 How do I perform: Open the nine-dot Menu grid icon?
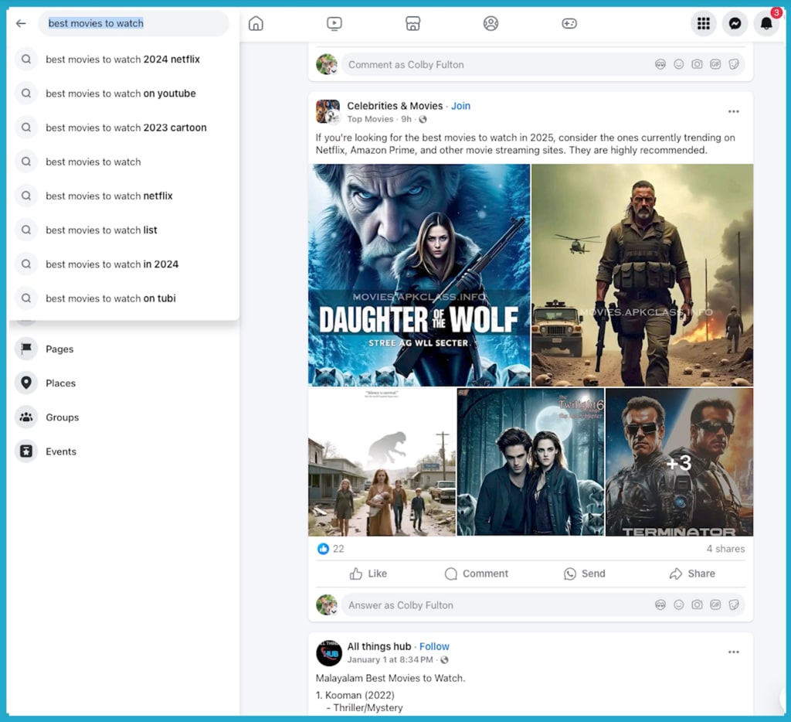pos(703,23)
